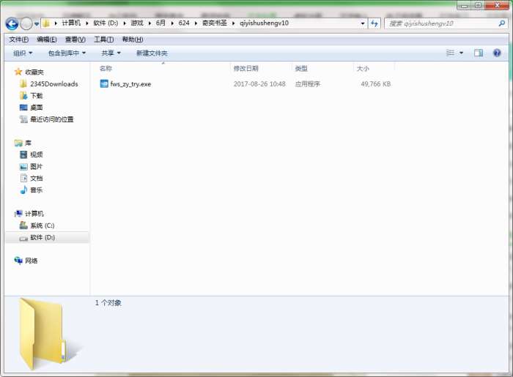Sort by the 大小 column header

pos(363,69)
